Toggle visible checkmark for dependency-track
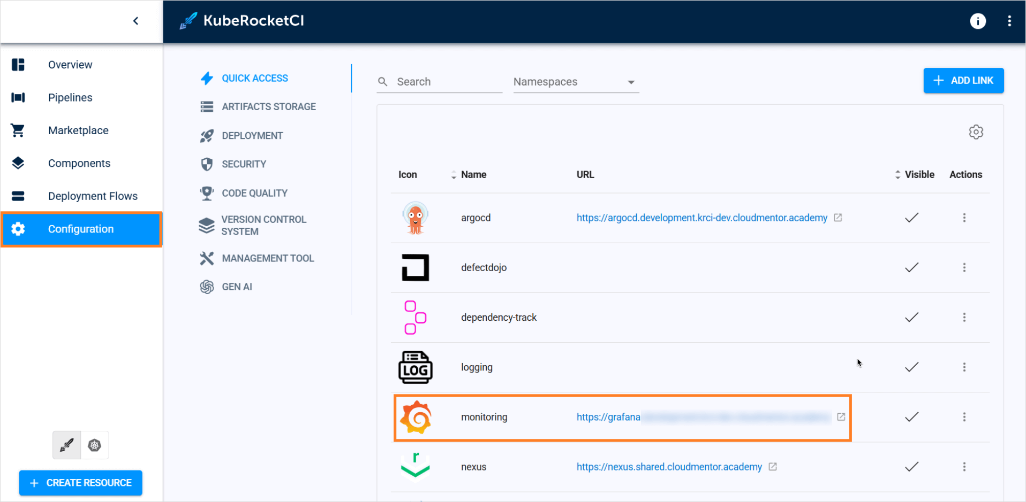1026x502 pixels. coord(911,318)
